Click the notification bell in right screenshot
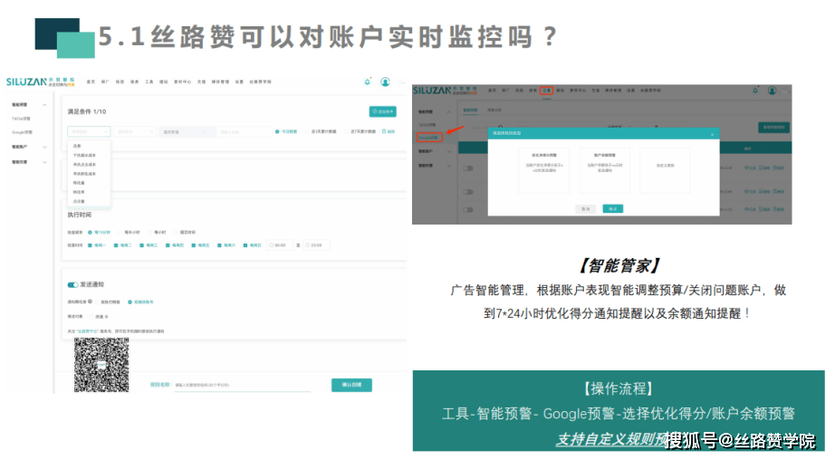835x460 pixels. (756, 91)
